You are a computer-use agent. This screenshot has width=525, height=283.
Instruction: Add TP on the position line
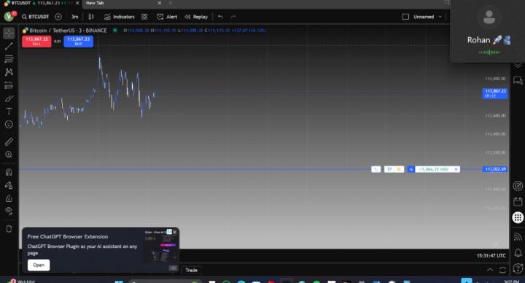click(x=389, y=169)
